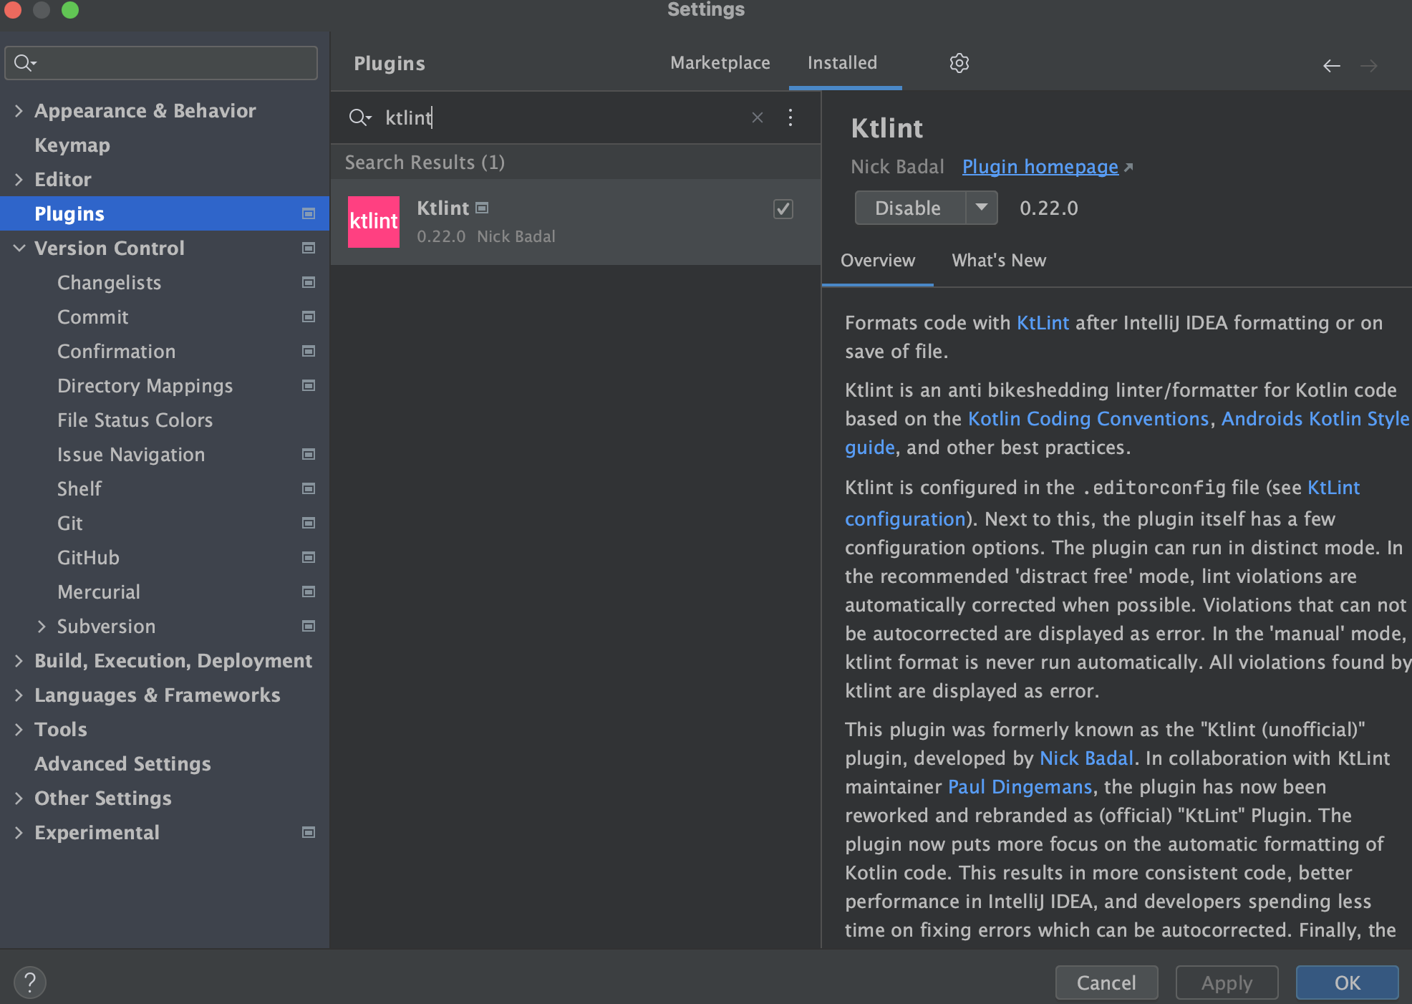Click project-level icon next to Plugins

[x=309, y=213]
